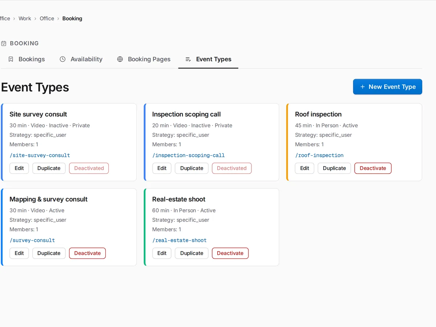This screenshot has height=327, width=436.
Task: Click '45 min · In Person · Active' text
Action: pos(326,126)
